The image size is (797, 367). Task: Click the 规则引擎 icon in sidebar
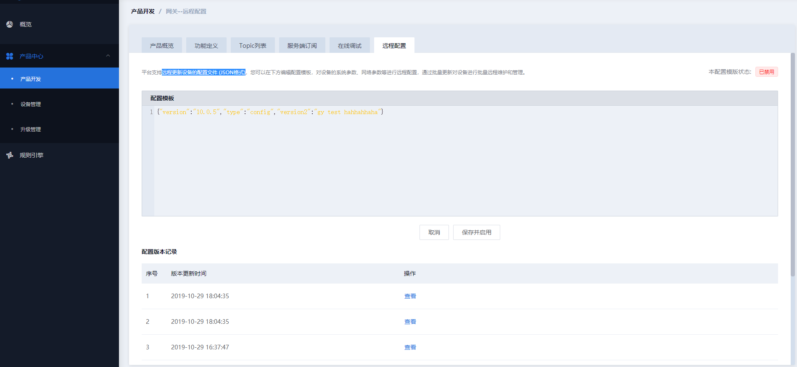(10, 155)
